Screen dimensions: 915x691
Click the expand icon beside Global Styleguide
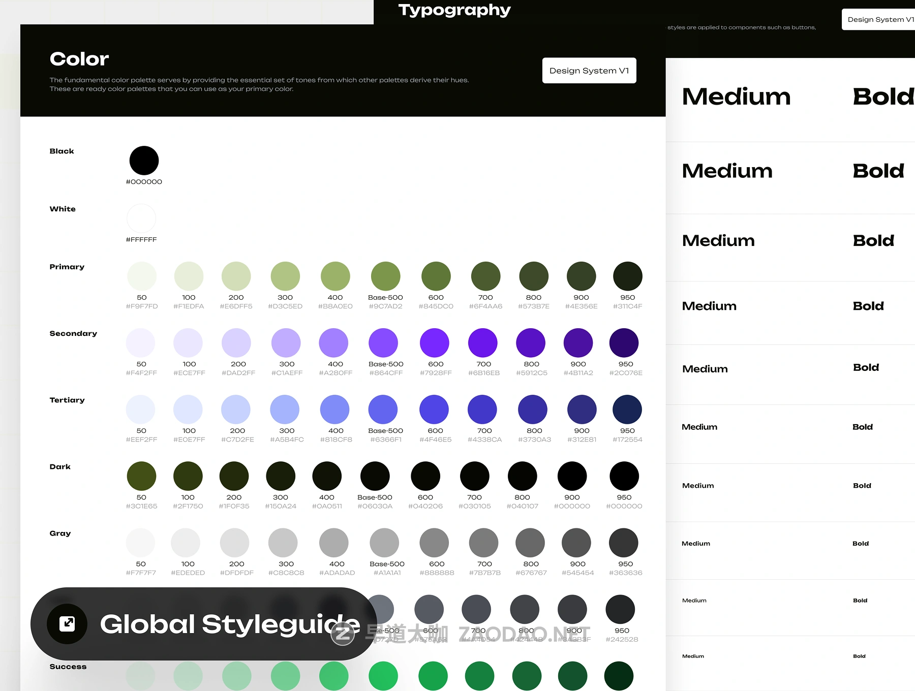click(x=67, y=623)
